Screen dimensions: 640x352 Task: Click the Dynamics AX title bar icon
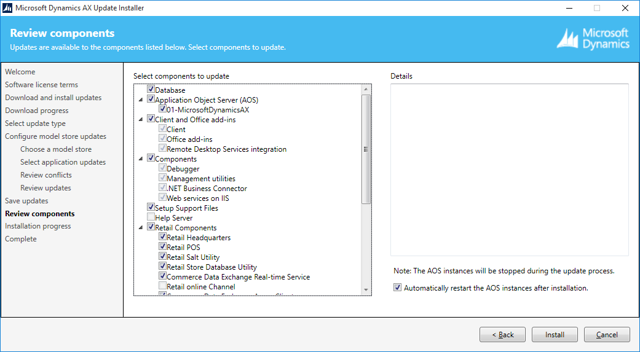coord(7,8)
